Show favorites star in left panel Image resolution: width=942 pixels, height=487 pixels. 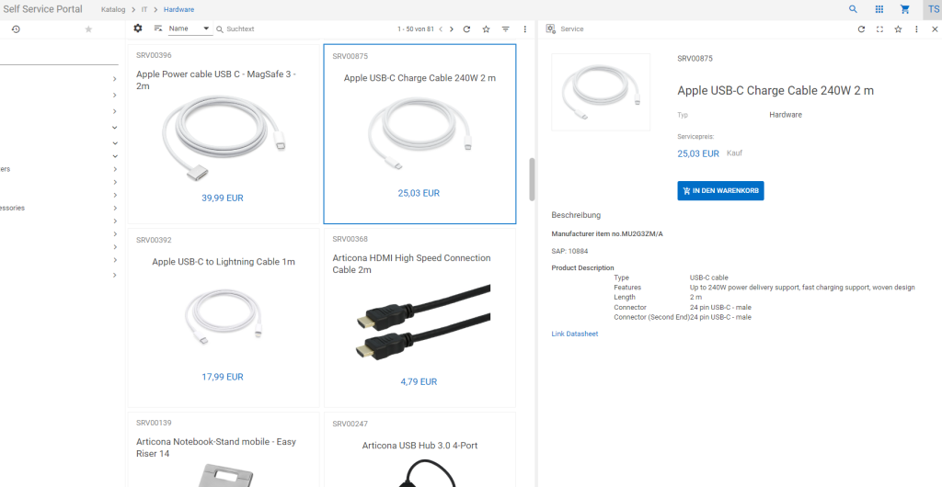coord(88,28)
